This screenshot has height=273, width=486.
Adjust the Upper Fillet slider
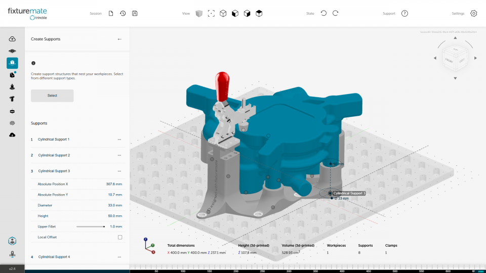point(104,226)
